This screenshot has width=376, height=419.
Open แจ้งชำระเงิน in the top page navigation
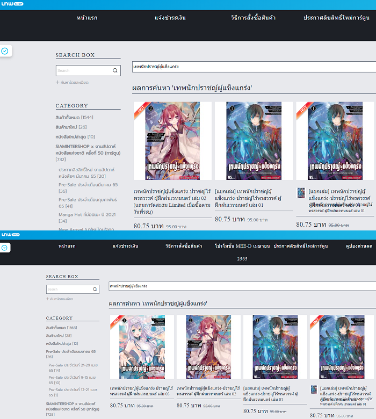[x=170, y=18]
